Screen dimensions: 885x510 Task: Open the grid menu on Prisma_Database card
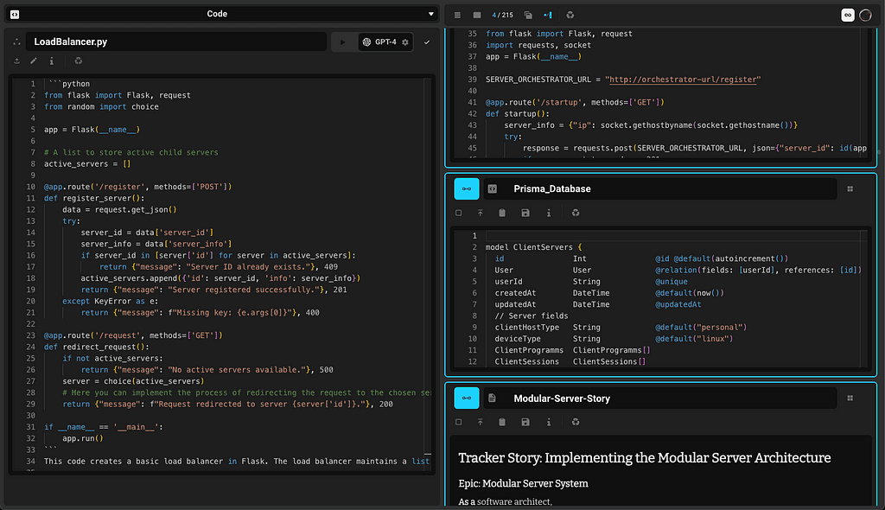[850, 188]
